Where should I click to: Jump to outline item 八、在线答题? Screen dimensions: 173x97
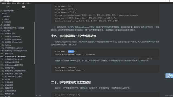(x=5, y=25)
